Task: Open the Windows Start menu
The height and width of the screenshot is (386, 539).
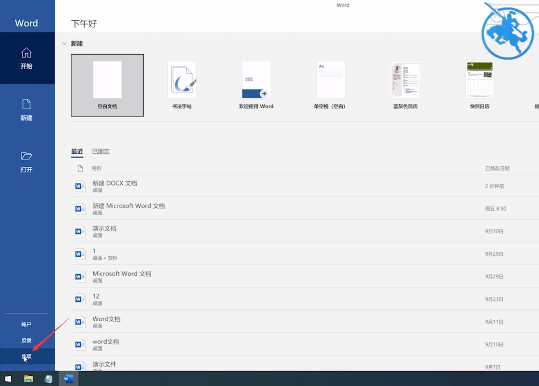Action: pyautogui.click(x=8, y=379)
